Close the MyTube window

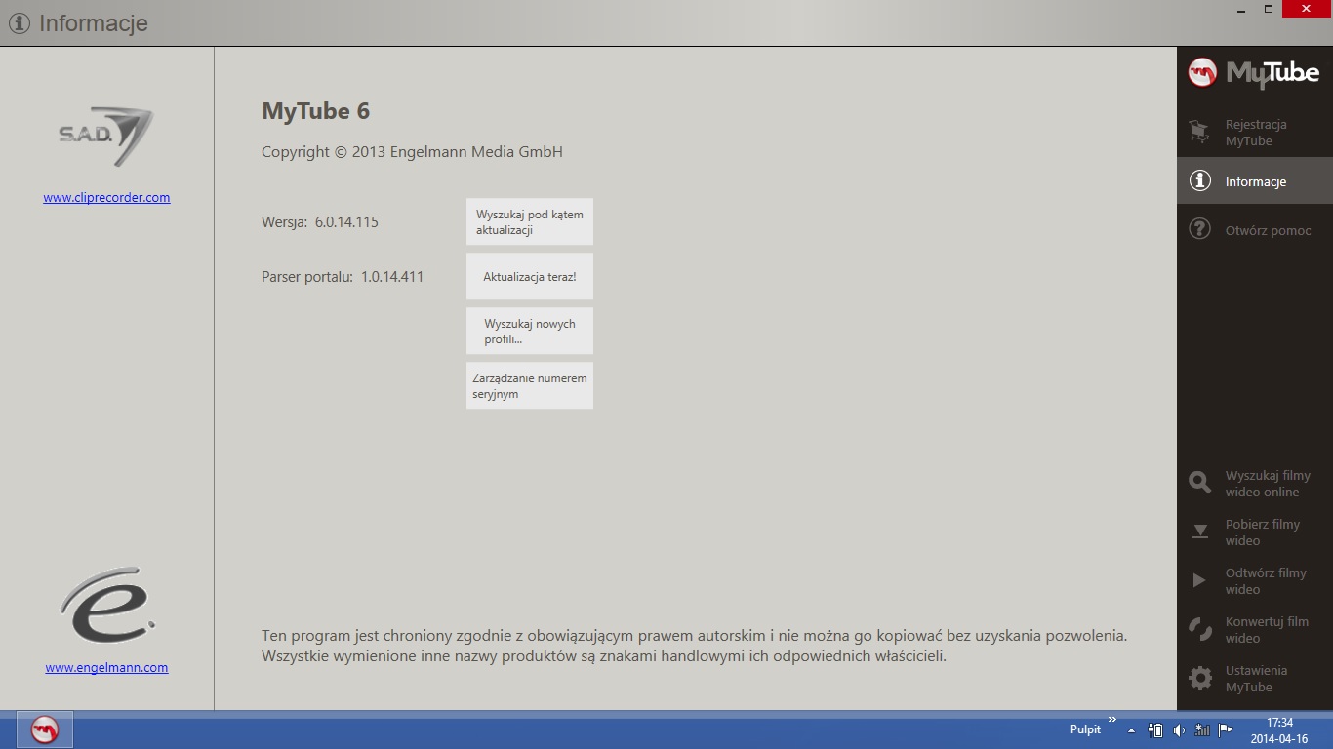click(x=1305, y=9)
